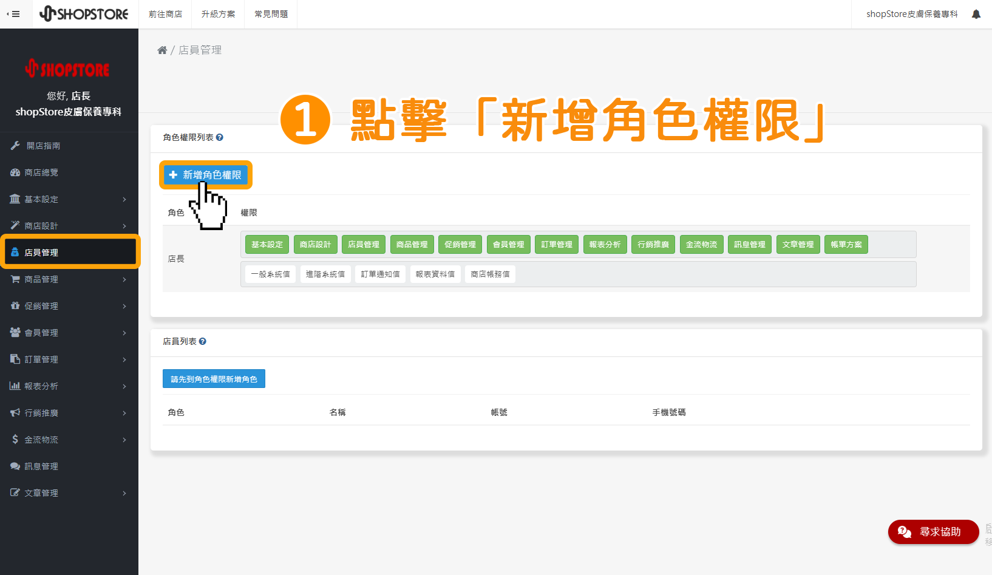
Task: Click the green 會員管理 permission tag
Action: (x=509, y=245)
